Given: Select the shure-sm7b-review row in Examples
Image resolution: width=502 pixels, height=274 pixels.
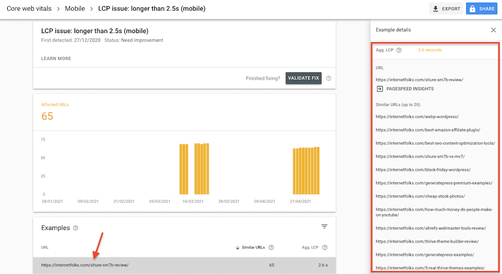Looking at the screenshot, I should (184, 265).
